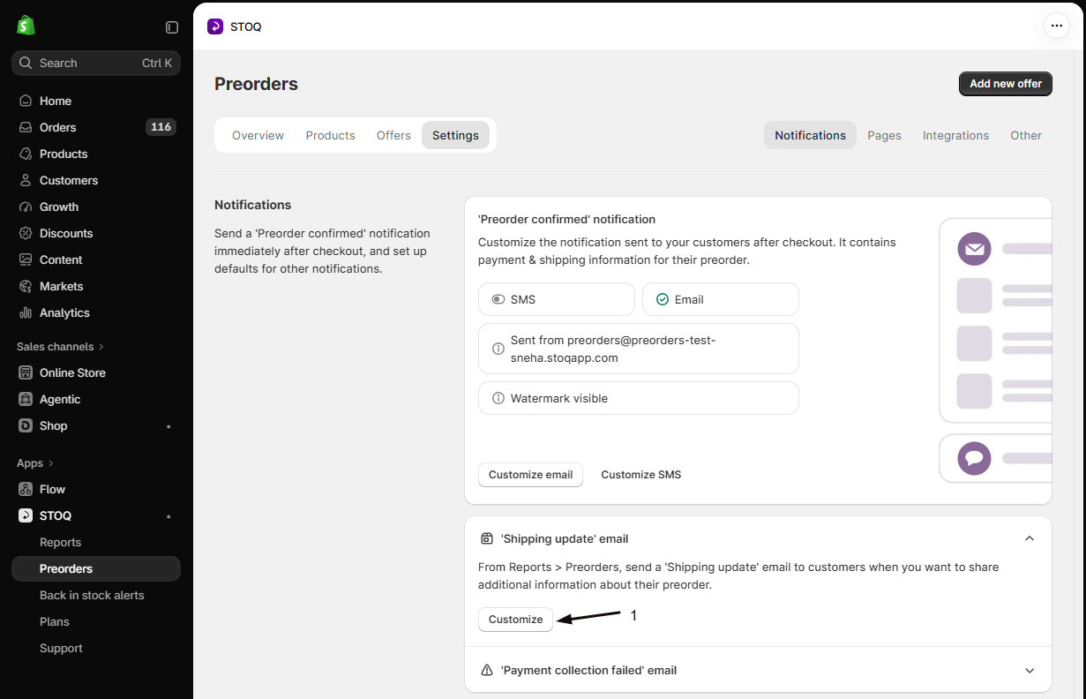Click the Sent from preorders email address box
This screenshot has height=699, width=1086.
click(639, 349)
